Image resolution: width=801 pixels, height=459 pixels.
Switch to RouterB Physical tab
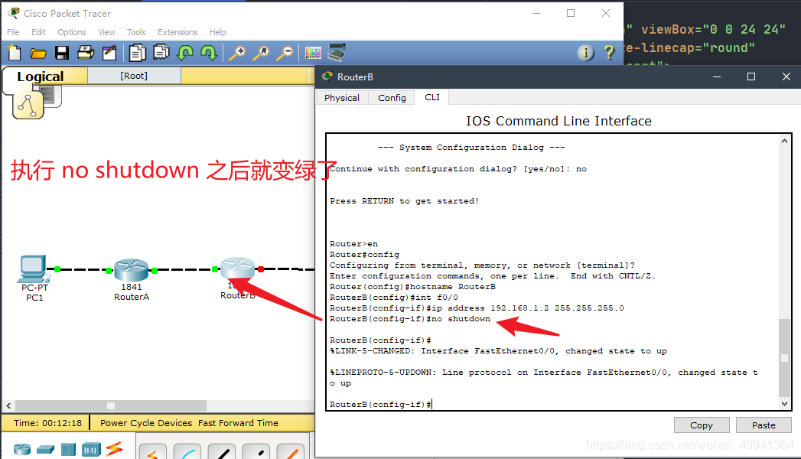[342, 97]
